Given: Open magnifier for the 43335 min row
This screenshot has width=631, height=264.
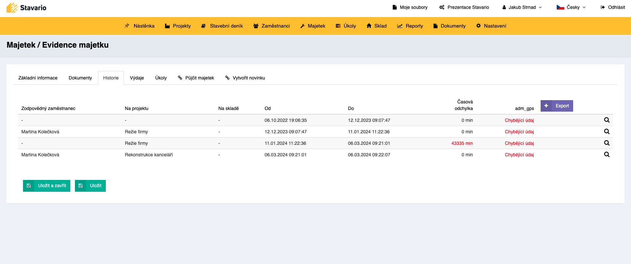Looking at the screenshot, I should [x=607, y=143].
